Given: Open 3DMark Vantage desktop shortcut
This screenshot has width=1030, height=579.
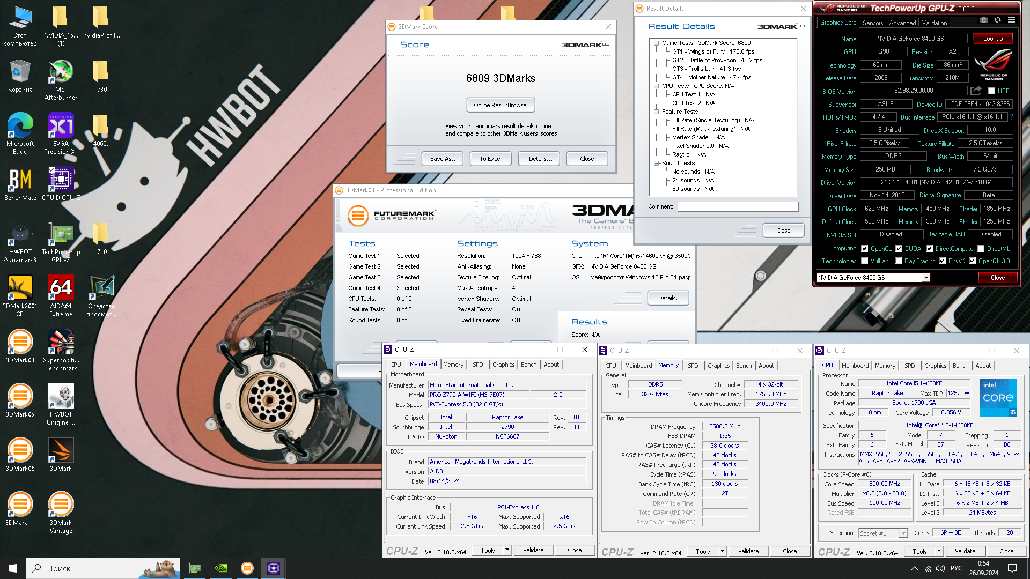Looking at the screenshot, I should tap(61, 513).
